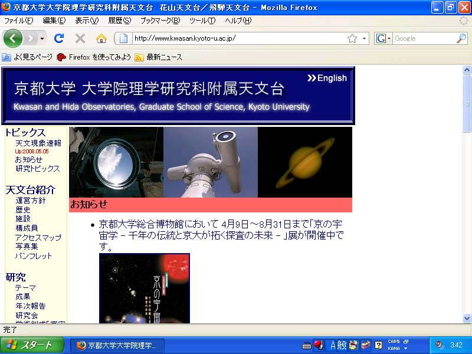Click the Google search box

click(x=424, y=38)
